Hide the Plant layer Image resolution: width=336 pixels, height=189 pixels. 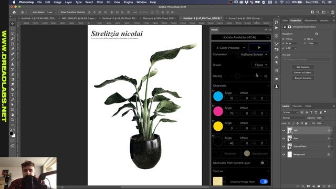point(283,139)
